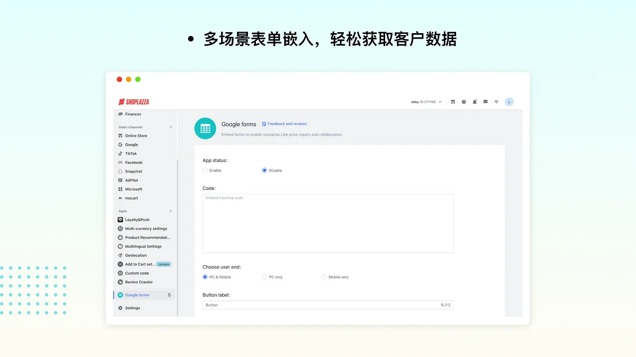The image size is (636, 357).
Task: Open the abby ID:271768 store dropdown
Action: point(426,102)
